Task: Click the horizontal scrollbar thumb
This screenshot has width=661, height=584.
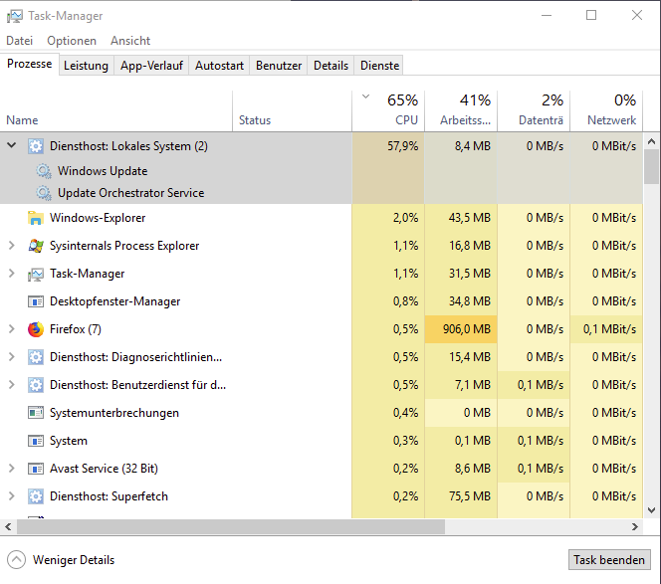Action: pyautogui.click(x=231, y=526)
